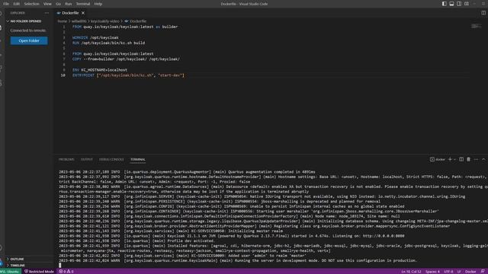This screenshot has width=488, height=274.
Task: Expand the Timeline section
Action: coord(18,266)
